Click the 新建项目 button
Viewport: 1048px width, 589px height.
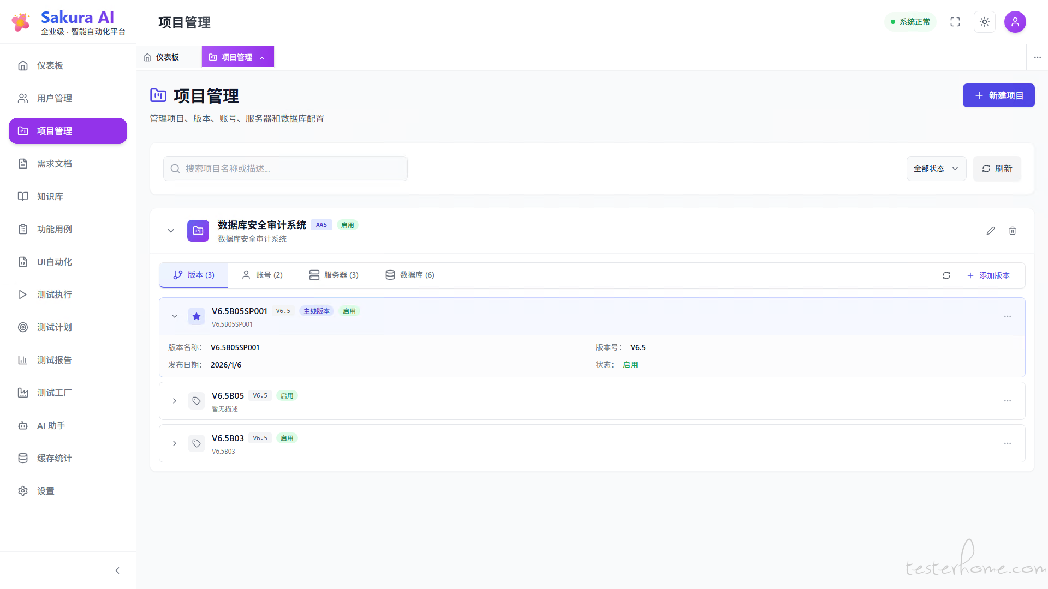[998, 95]
